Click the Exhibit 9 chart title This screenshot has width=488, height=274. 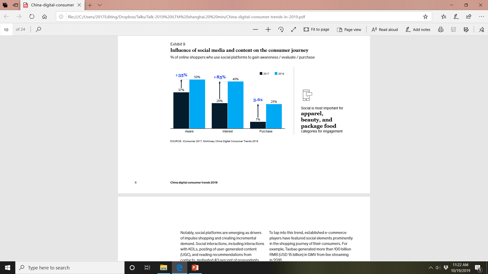(x=239, y=50)
